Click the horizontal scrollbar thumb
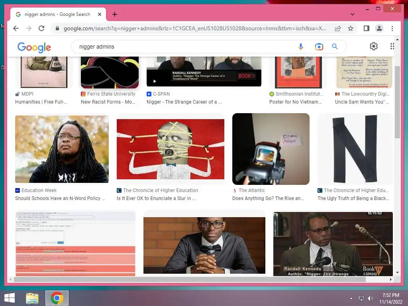The image size is (408, 306). (x=190, y=279)
